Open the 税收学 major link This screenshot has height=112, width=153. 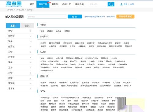pos(126,43)
